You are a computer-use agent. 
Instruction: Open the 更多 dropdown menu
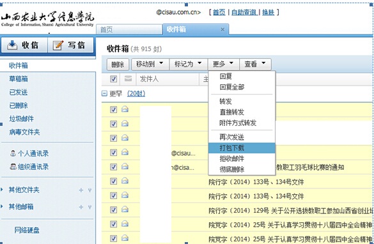[x=223, y=64]
